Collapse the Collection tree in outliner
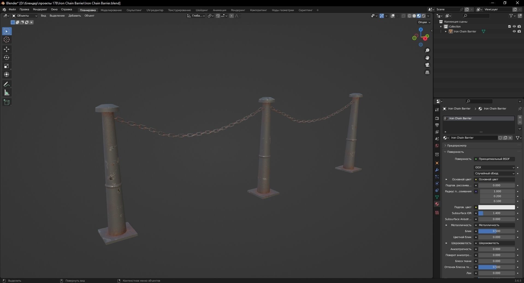 pyautogui.click(x=441, y=27)
